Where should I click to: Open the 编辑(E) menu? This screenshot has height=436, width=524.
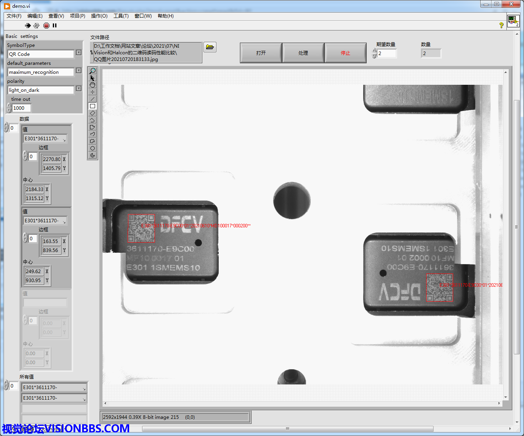pos(35,16)
